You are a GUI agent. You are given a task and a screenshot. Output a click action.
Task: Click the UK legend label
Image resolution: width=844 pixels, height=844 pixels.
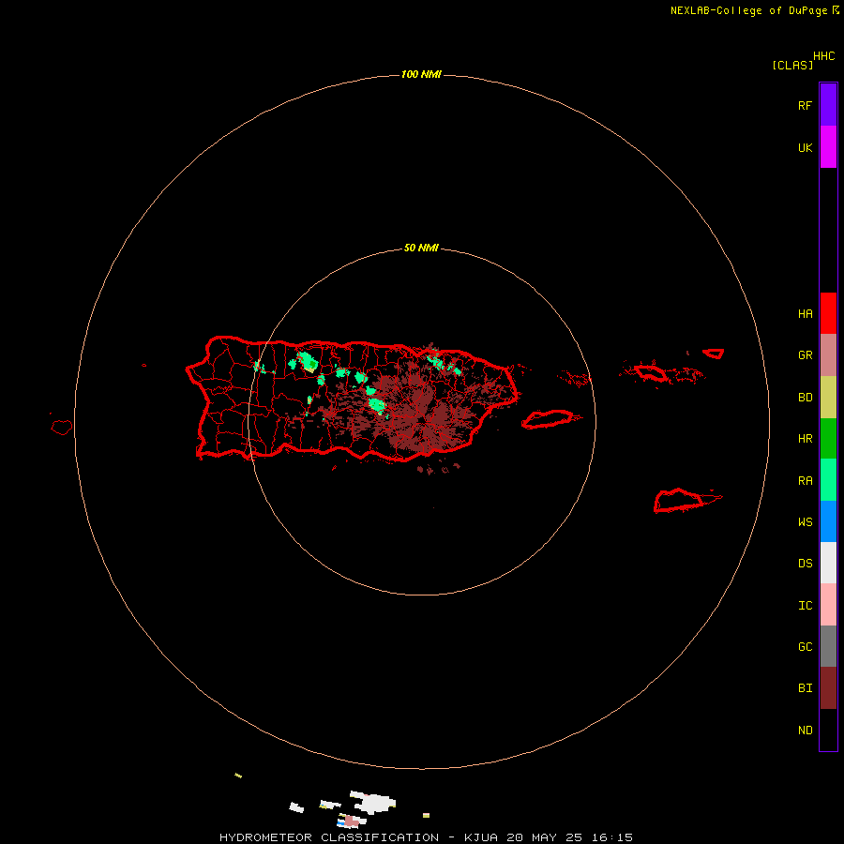805,148
